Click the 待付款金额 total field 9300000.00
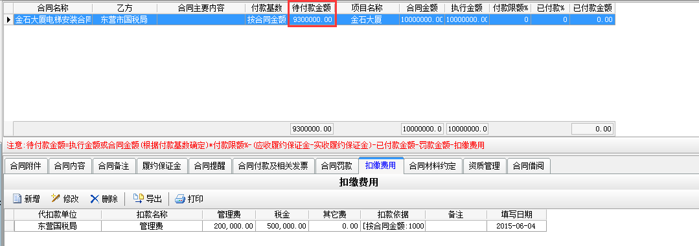 point(312,129)
